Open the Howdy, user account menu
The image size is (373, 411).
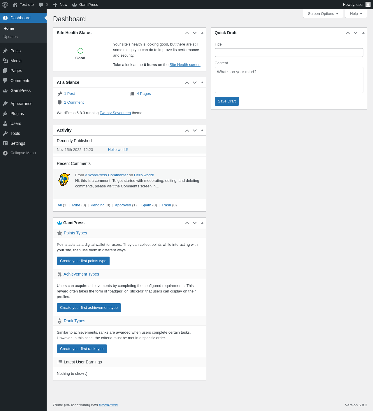click(x=357, y=5)
